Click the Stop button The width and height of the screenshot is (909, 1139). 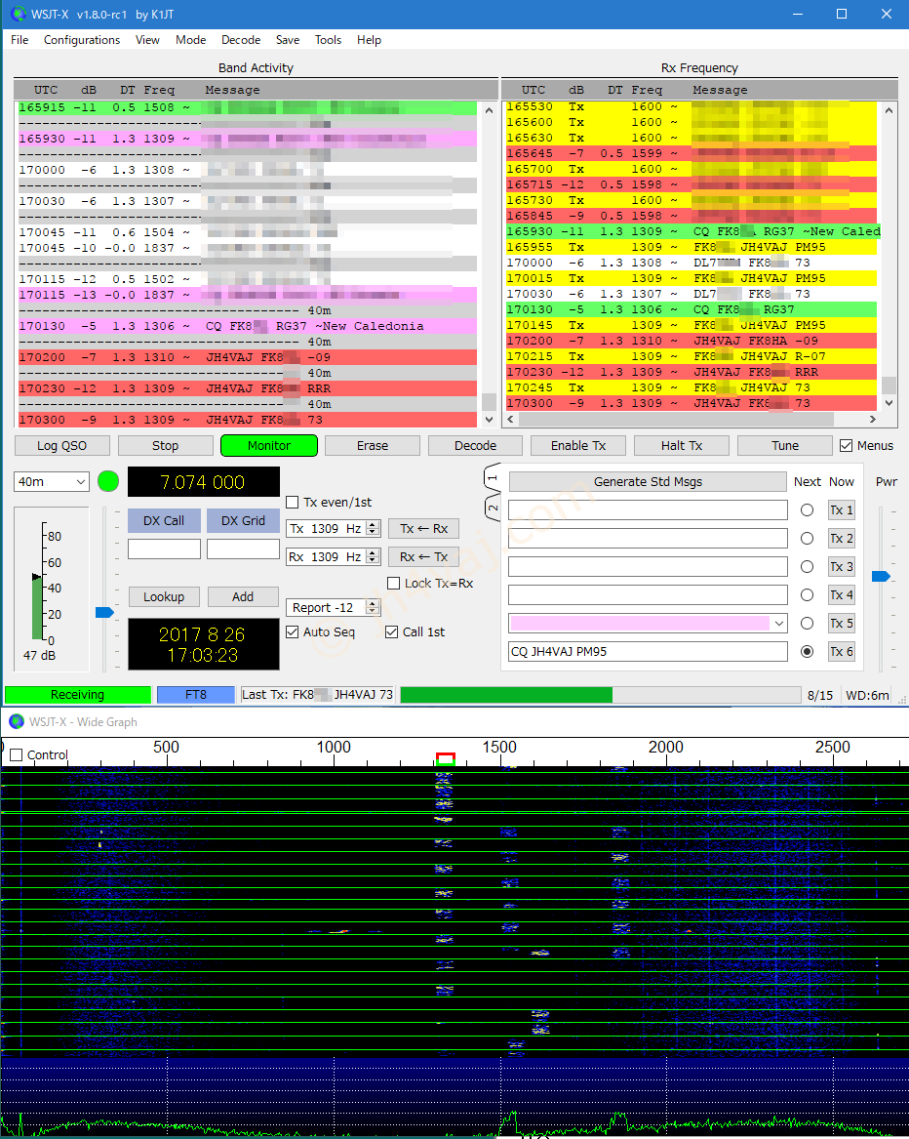[x=166, y=445]
